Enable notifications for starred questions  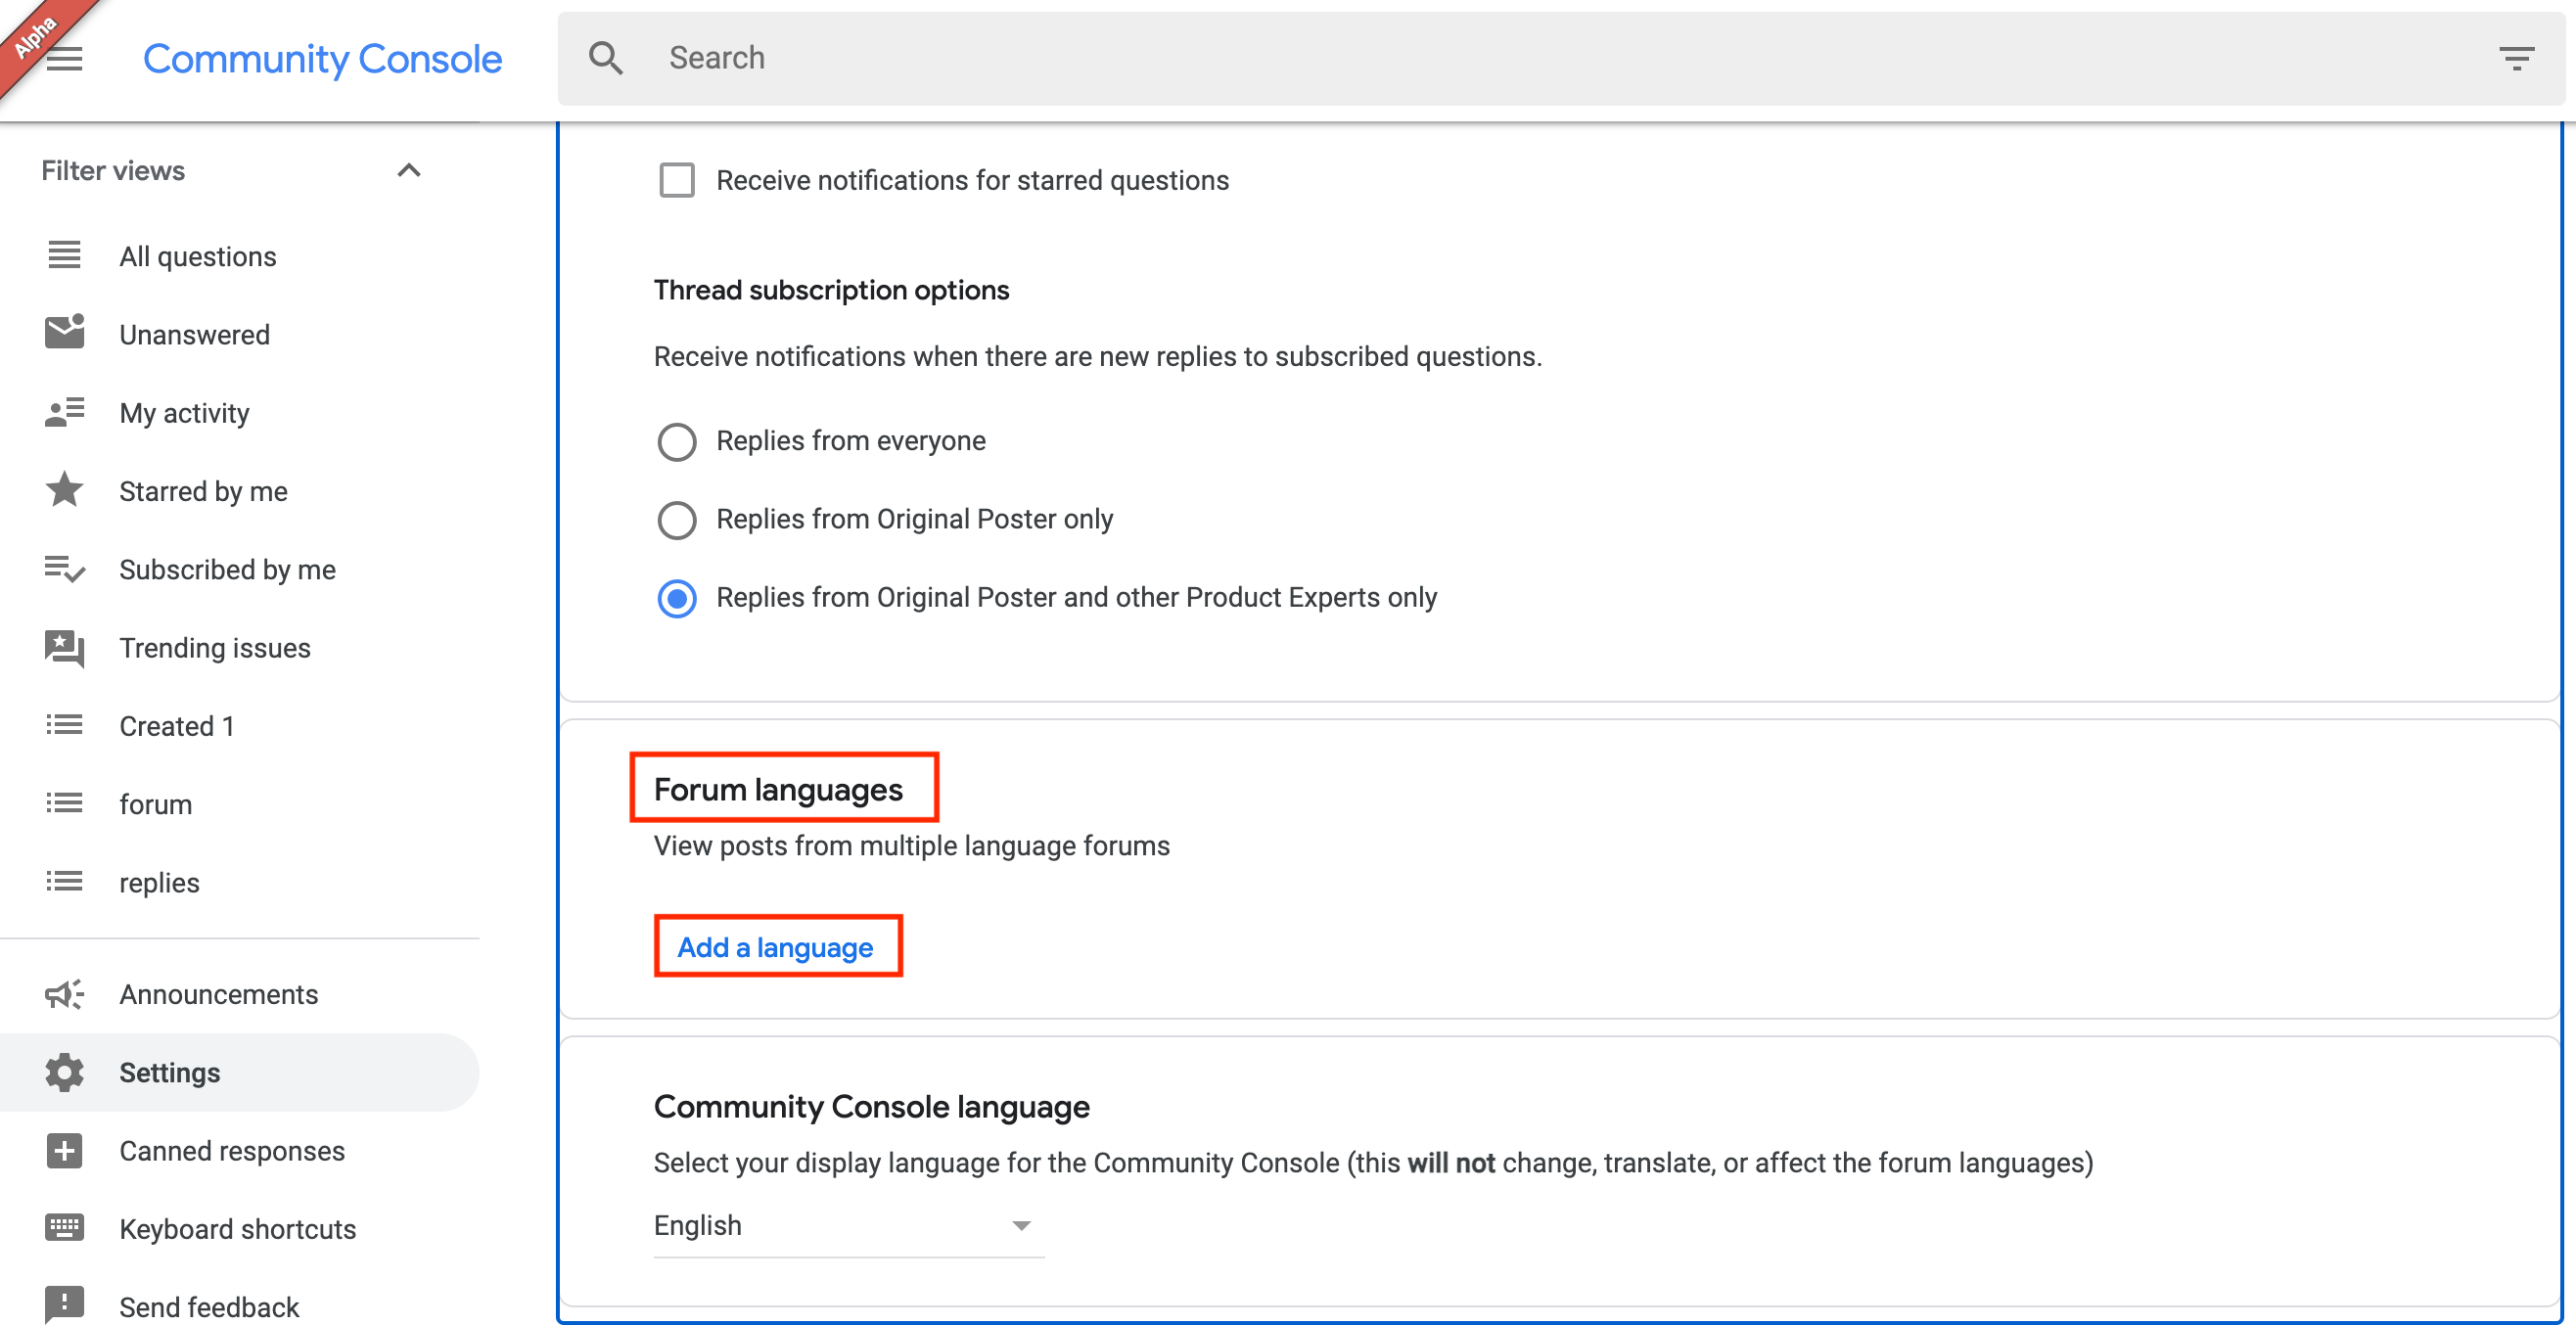tap(677, 180)
